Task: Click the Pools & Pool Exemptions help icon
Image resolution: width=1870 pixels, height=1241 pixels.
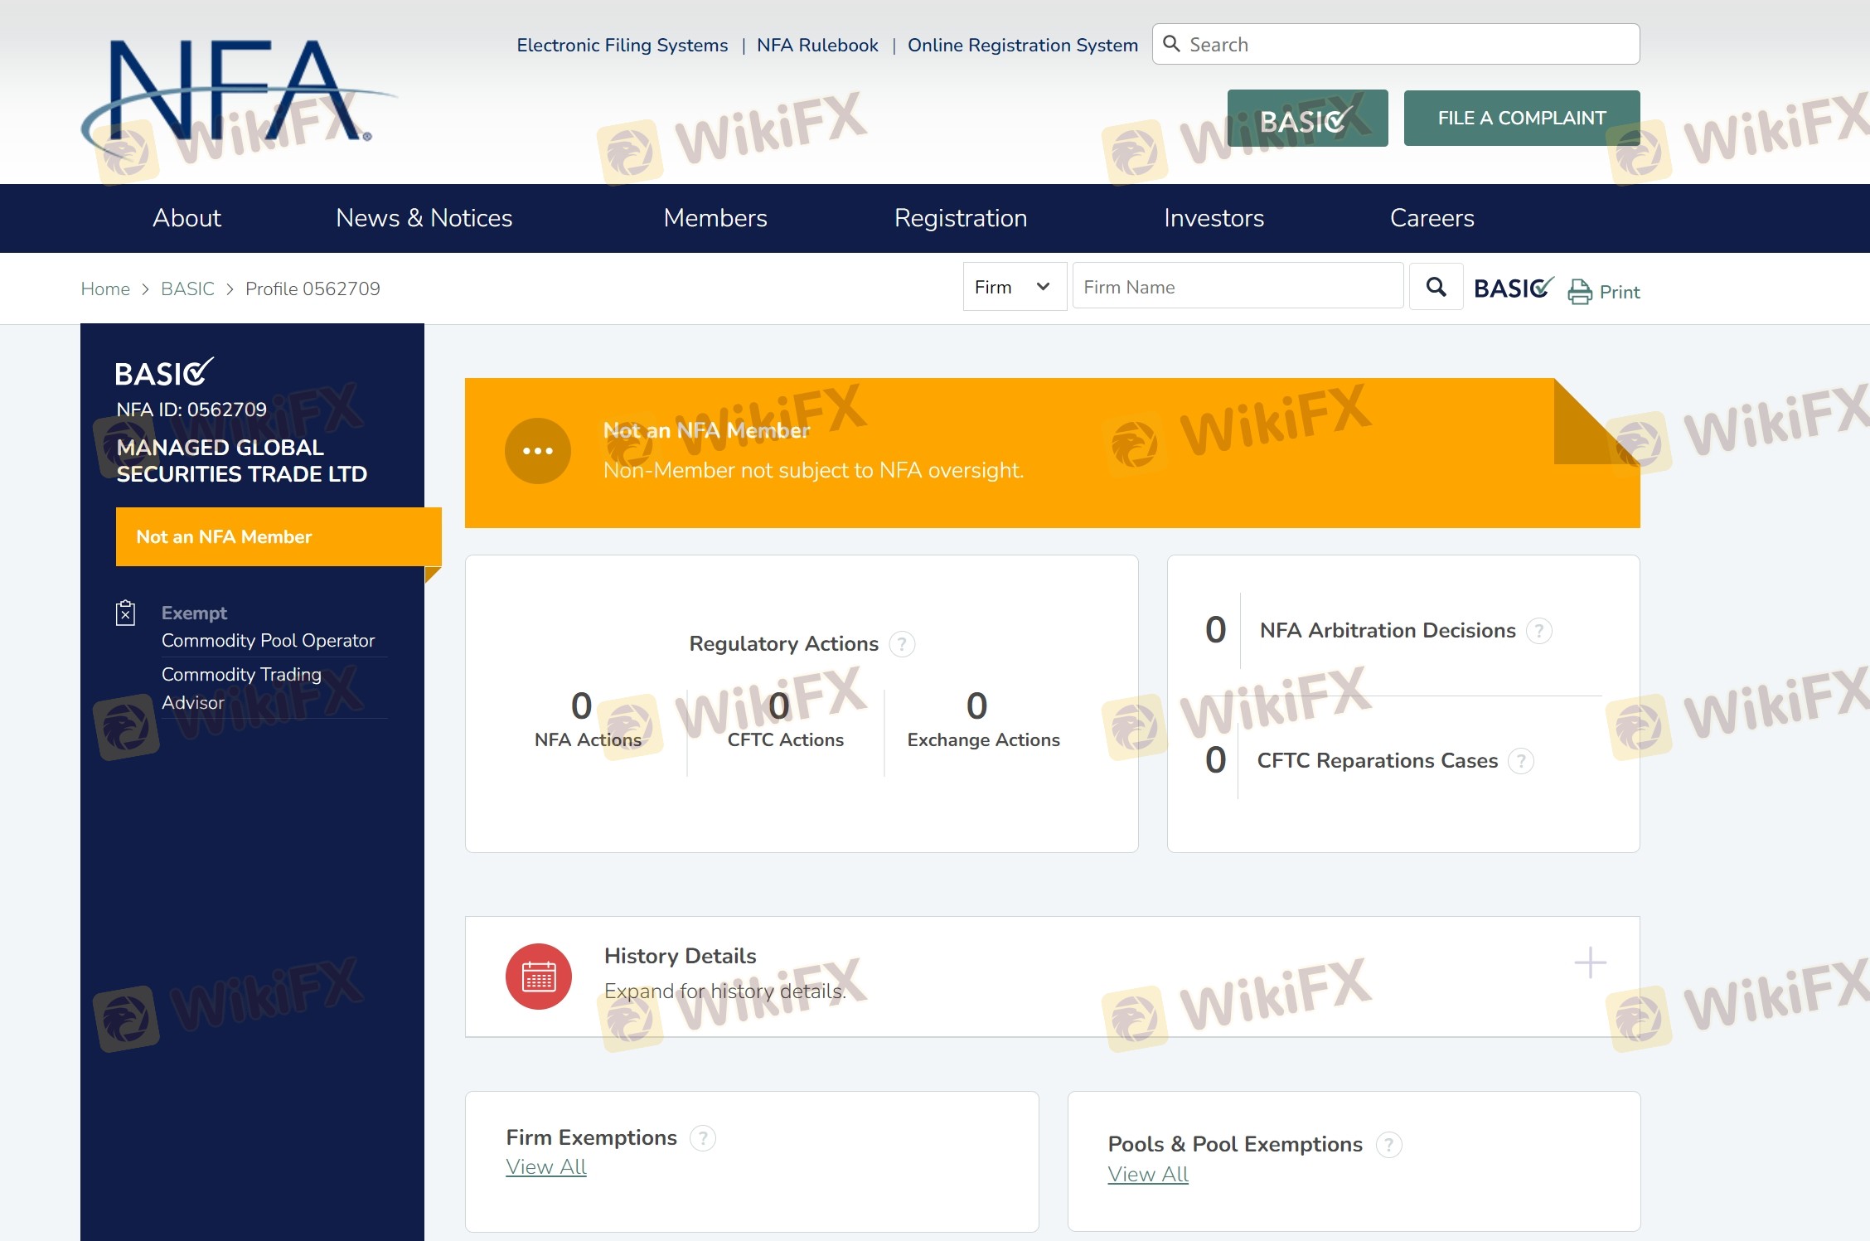Action: [x=1388, y=1145]
